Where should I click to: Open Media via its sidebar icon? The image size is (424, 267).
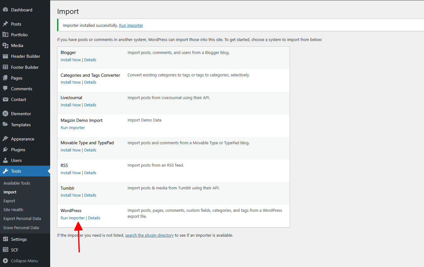(5, 45)
